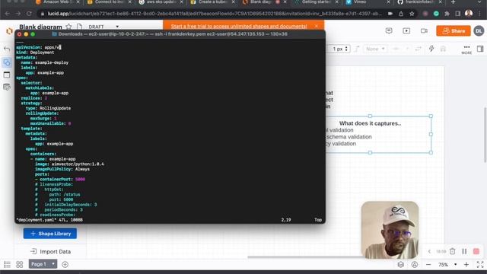The height and width of the screenshot is (274, 487).
Task: Zoom out with the minus button
Action: click(428, 265)
